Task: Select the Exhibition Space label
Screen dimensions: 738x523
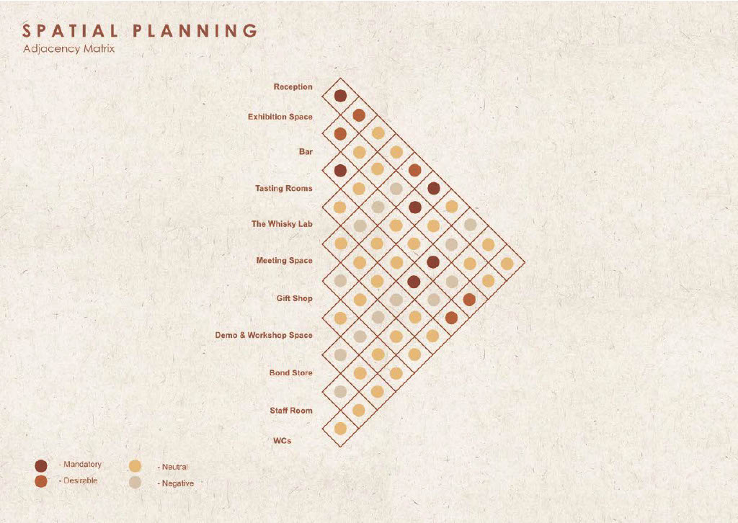Action: tap(280, 117)
